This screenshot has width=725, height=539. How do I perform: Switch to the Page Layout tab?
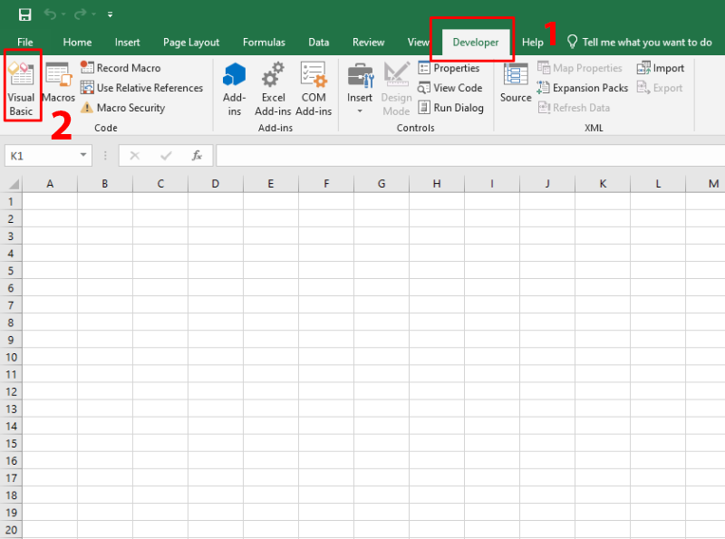[x=191, y=42]
